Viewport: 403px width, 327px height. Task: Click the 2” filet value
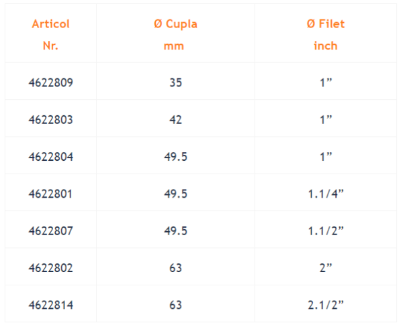click(x=326, y=268)
